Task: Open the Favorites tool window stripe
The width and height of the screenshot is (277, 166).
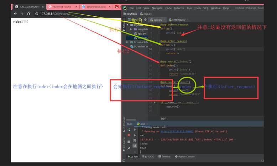Action: click(124, 144)
